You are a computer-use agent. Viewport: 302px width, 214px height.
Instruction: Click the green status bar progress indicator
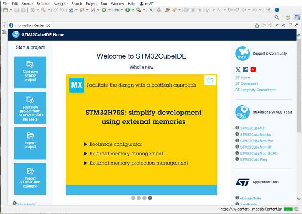pyautogui.click(x=288, y=209)
